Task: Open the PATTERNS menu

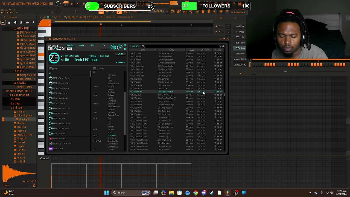Action: [21, 4]
